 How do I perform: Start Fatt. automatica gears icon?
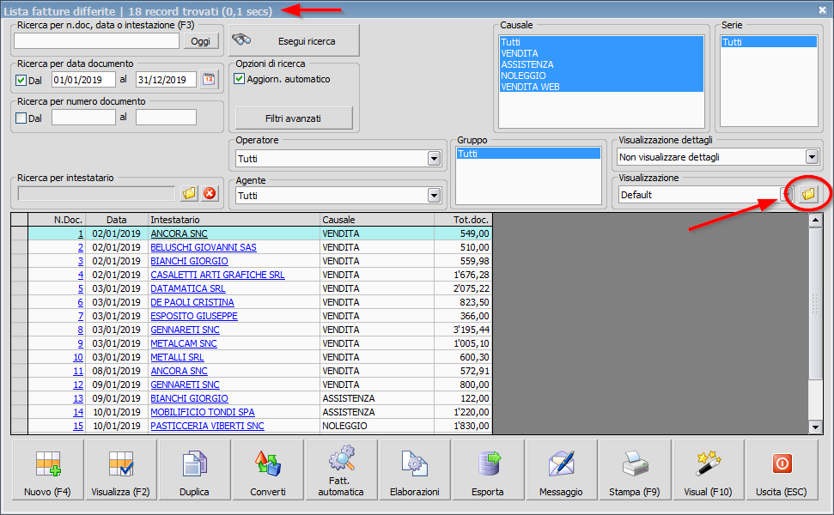pos(341,458)
